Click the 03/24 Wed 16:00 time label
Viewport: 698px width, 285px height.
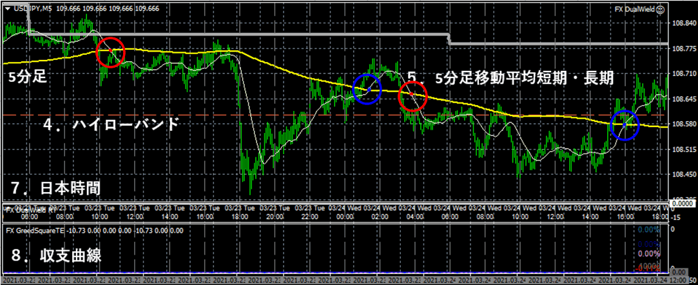point(624,212)
